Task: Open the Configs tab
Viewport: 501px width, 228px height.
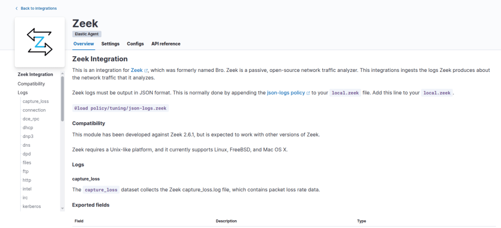Action: point(135,44)
